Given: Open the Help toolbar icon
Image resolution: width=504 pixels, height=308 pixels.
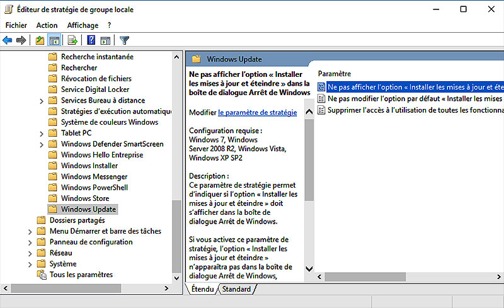Looking at the screenshot, I should pos(91,40).
